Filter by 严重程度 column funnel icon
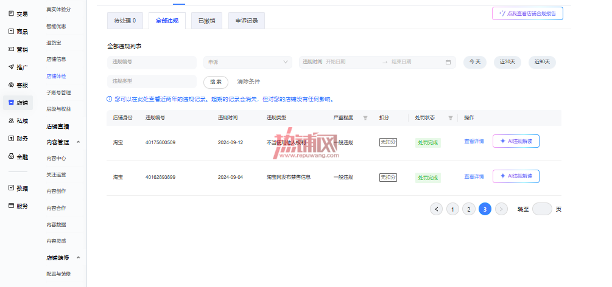This screenshot has height=287, width=612. [365, 118]
